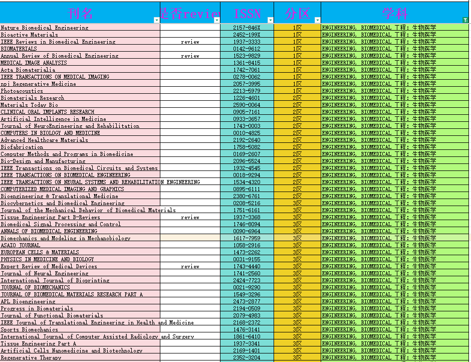This screenshot has width=471, height=362.
Task: Click International Journal of Bioprinting cell
Action: [80, 280]
